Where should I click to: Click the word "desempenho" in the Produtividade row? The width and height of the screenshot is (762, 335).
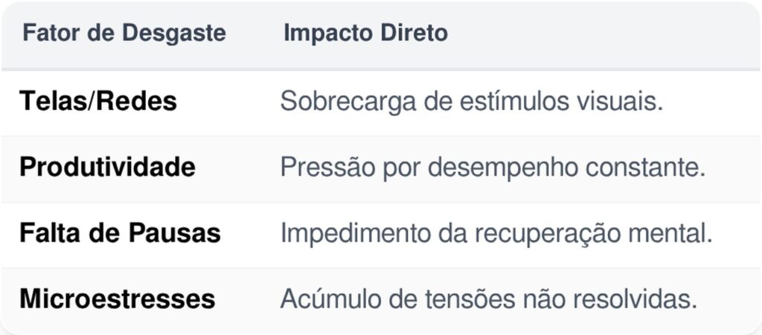[x=502, y=167]
